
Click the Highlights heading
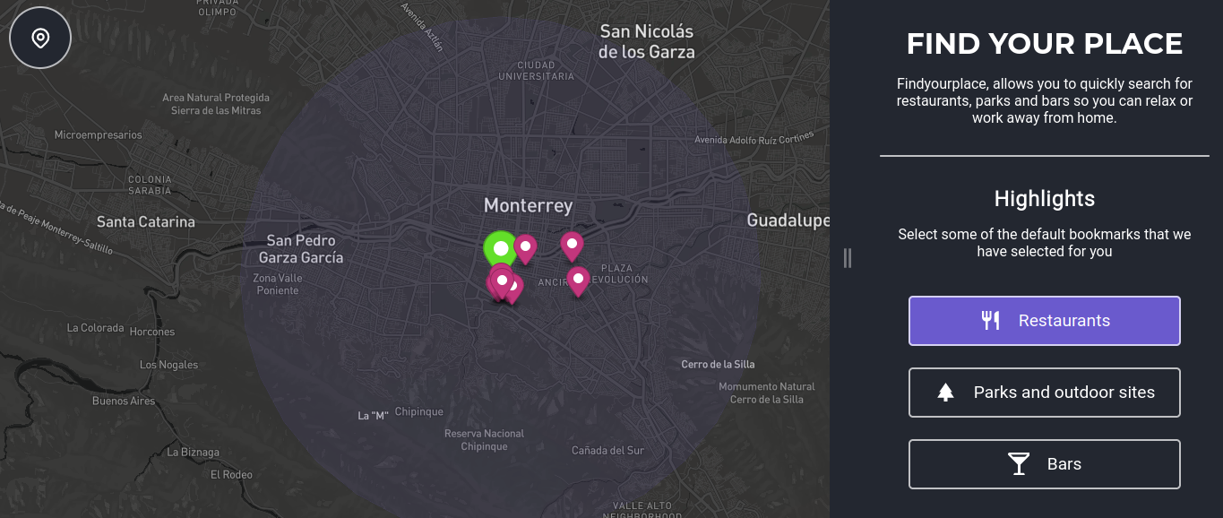(x=1045, y=199)
